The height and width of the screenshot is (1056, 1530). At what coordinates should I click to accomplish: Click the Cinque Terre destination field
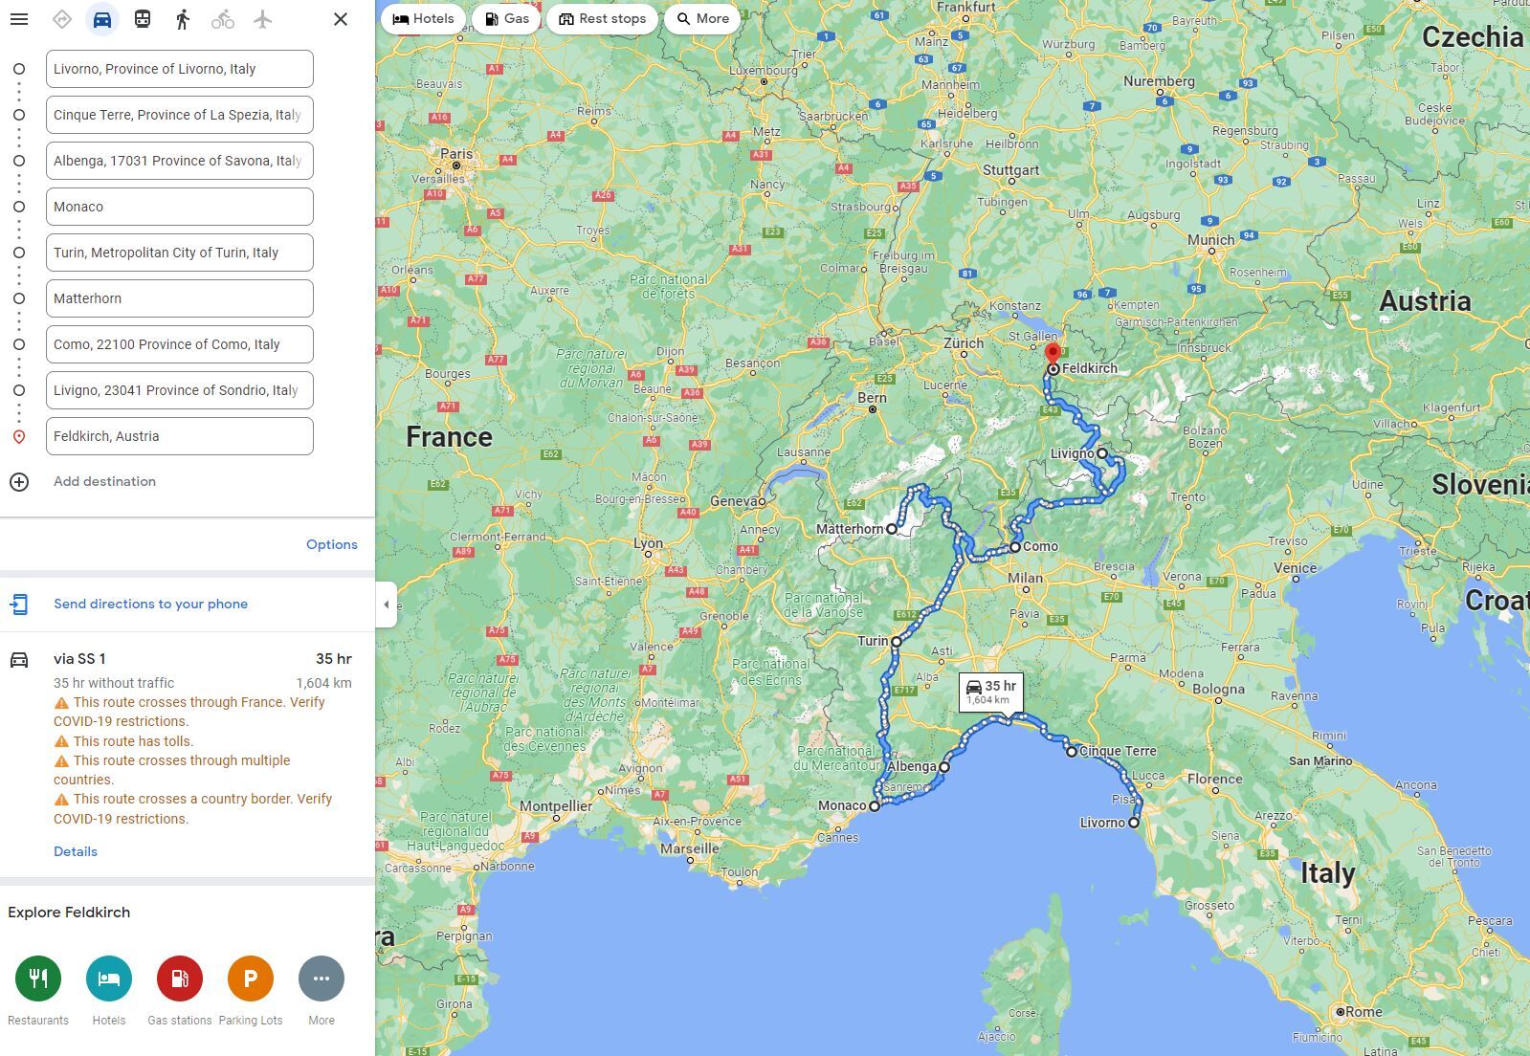click(180, 115)
